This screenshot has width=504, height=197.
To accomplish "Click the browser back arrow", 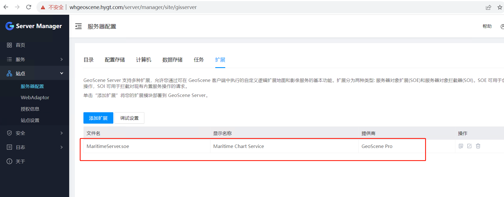I will (6, 7).
